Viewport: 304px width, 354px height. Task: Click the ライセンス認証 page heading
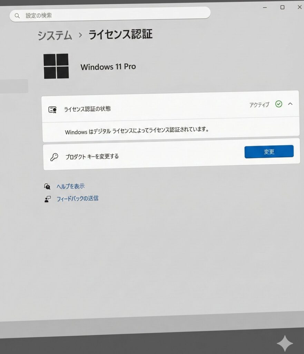pos(120,35)
